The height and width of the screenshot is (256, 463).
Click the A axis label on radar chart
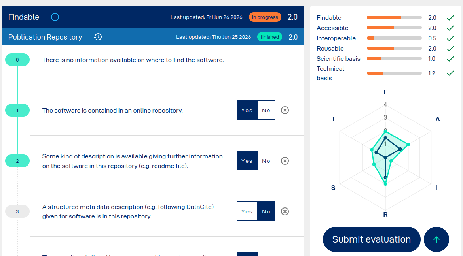[x=438, y=119]
